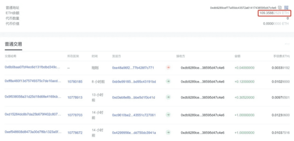Open sender address 0xb9e99185...bd95c43191bd

pos(134,82)
